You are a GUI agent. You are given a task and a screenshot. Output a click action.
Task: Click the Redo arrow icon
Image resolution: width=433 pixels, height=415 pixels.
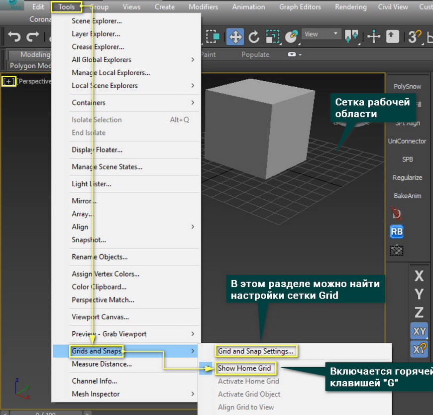coord(33,36)
